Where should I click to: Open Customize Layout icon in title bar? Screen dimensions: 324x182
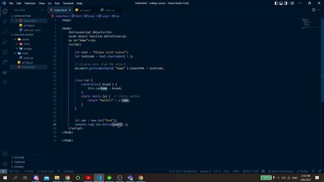(x=292, y=3)
